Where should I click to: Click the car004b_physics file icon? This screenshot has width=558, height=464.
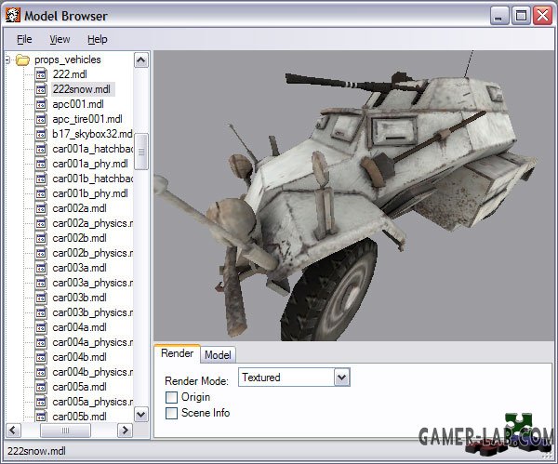(x=41, y=372)
